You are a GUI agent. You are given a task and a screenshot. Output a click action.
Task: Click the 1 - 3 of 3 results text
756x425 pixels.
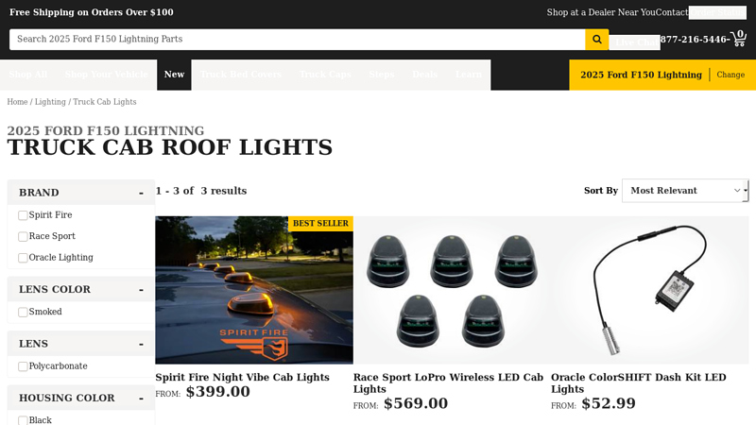201,191
